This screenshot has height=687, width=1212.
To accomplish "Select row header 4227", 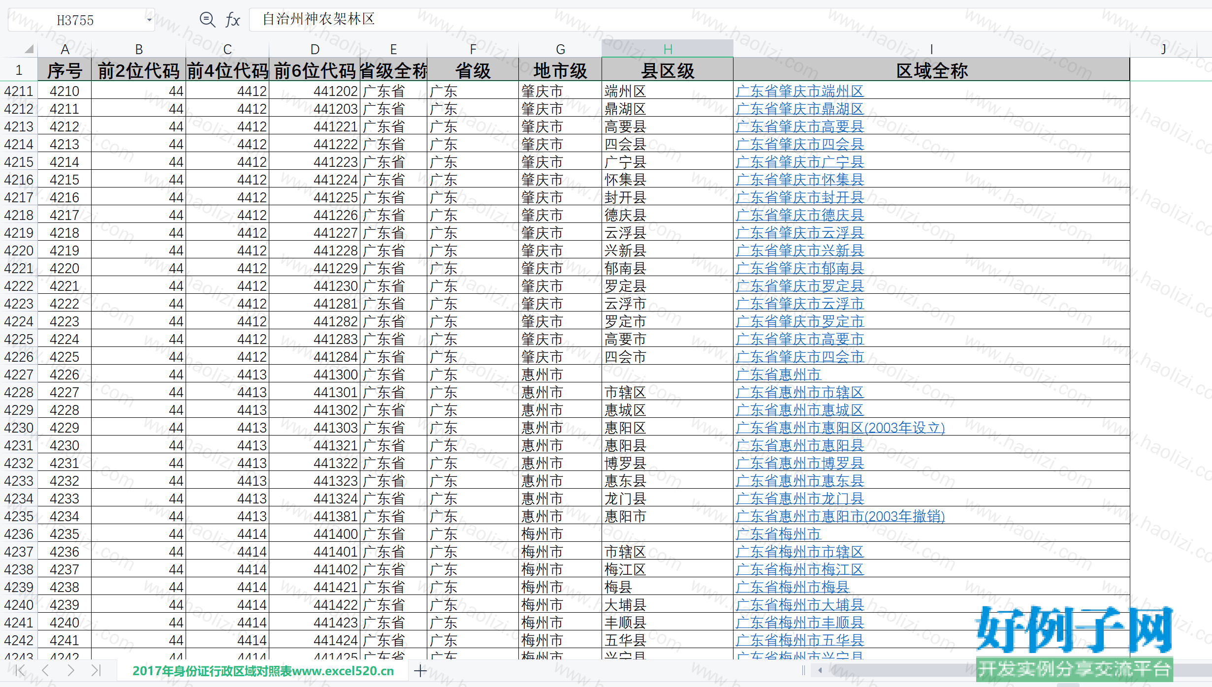I will (x=19, y=375).
